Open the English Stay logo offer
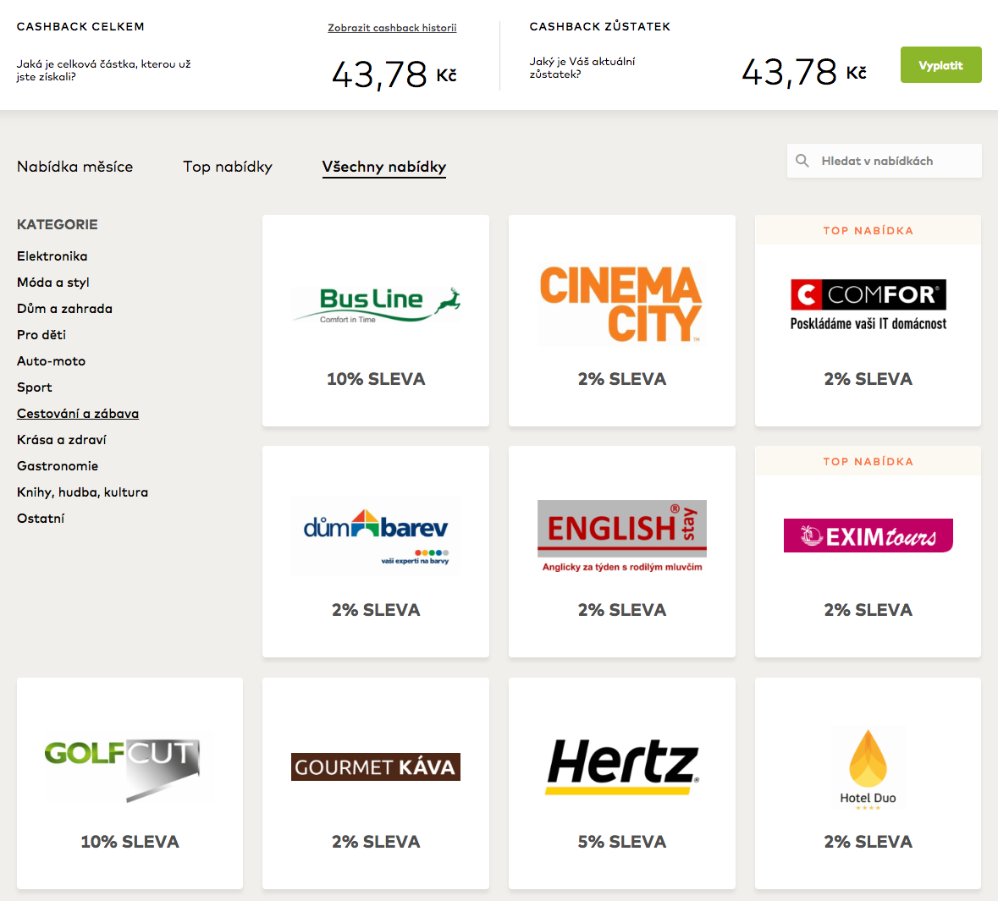 tap(622, 536)
